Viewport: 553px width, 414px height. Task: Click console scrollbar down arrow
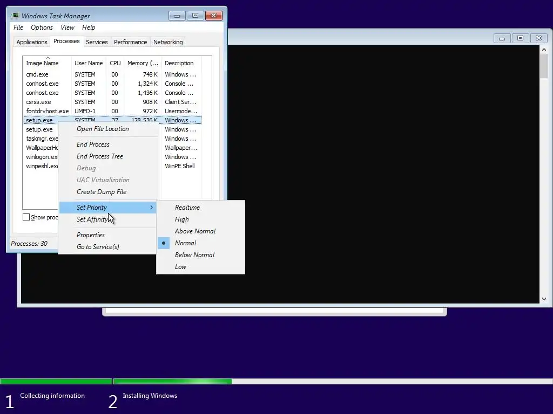point(544,299)
